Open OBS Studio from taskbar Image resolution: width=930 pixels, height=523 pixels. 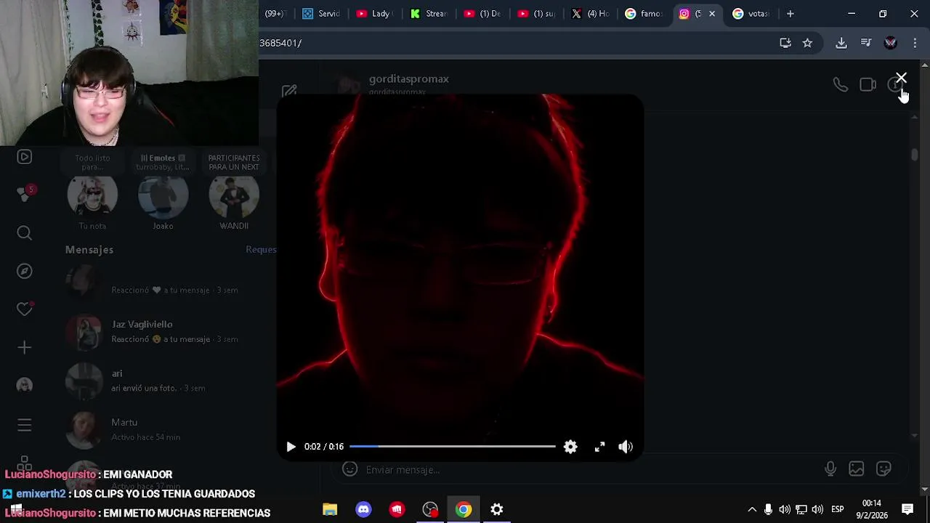click(430, 509)
